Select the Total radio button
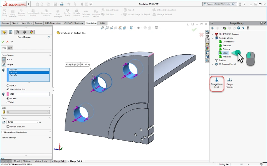Viewport: 267px width, 166px height. 8,102
